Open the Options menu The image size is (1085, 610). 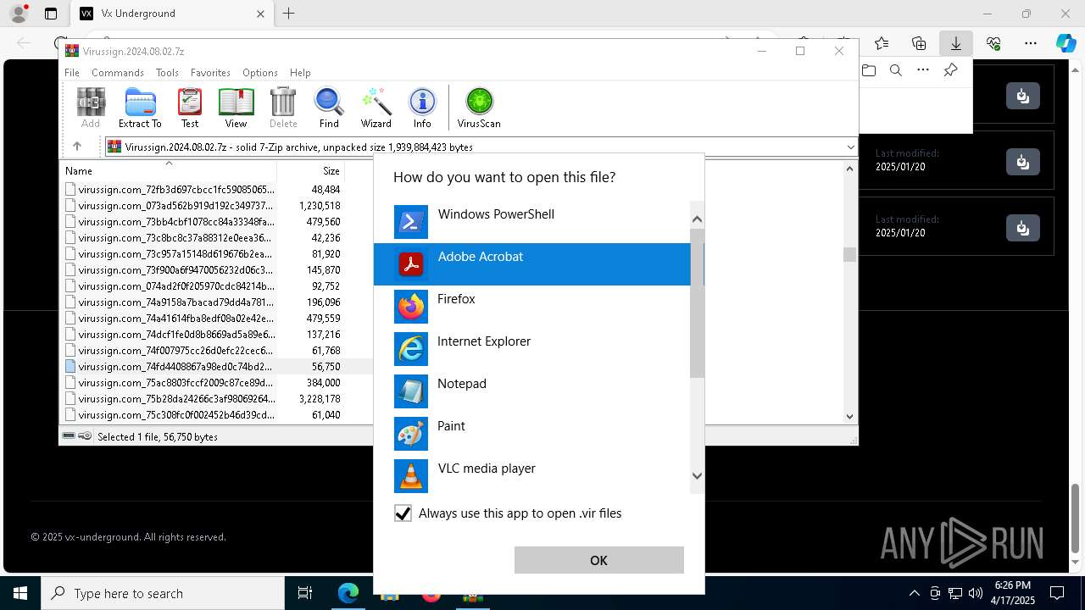point(259,73)
